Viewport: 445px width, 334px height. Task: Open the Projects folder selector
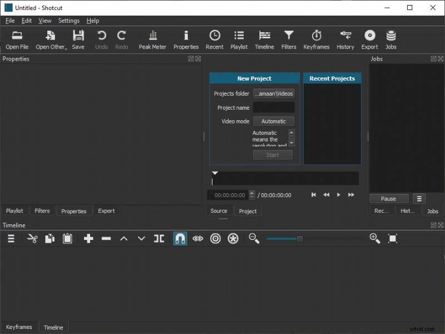coord(273,94)
